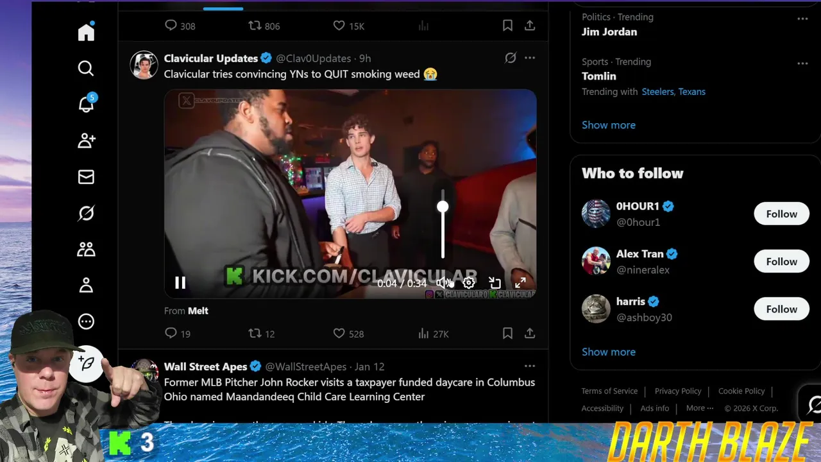Screen dimensions: 821x462
Task: Open Privacy Policy footer link
Action: pos(678,391)
